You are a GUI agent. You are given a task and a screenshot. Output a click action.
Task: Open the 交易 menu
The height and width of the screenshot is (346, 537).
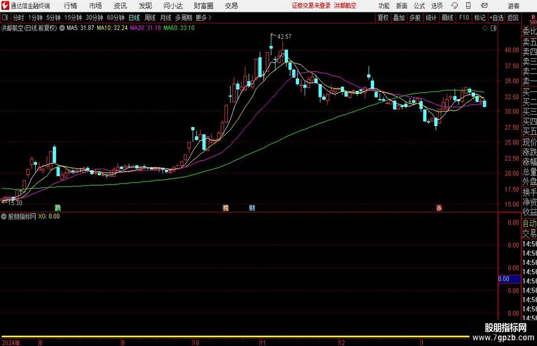[x=231, y=6]
